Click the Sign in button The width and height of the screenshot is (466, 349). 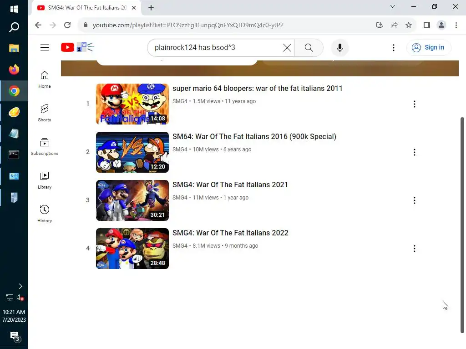428,47
